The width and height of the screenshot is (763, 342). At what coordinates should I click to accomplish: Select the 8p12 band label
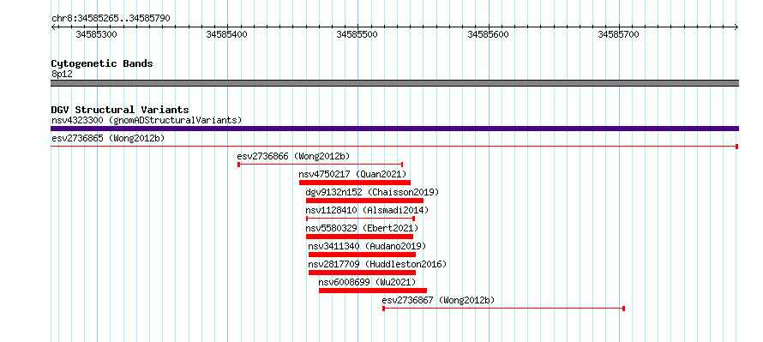pos(62,74)
